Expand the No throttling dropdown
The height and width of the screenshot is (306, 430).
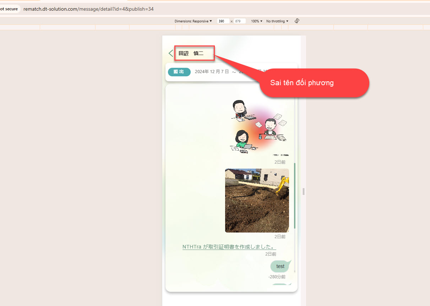point(277,21)
